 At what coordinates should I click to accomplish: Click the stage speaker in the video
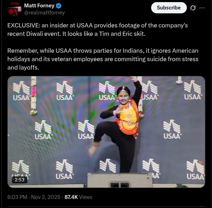click(x=120, y=180)
